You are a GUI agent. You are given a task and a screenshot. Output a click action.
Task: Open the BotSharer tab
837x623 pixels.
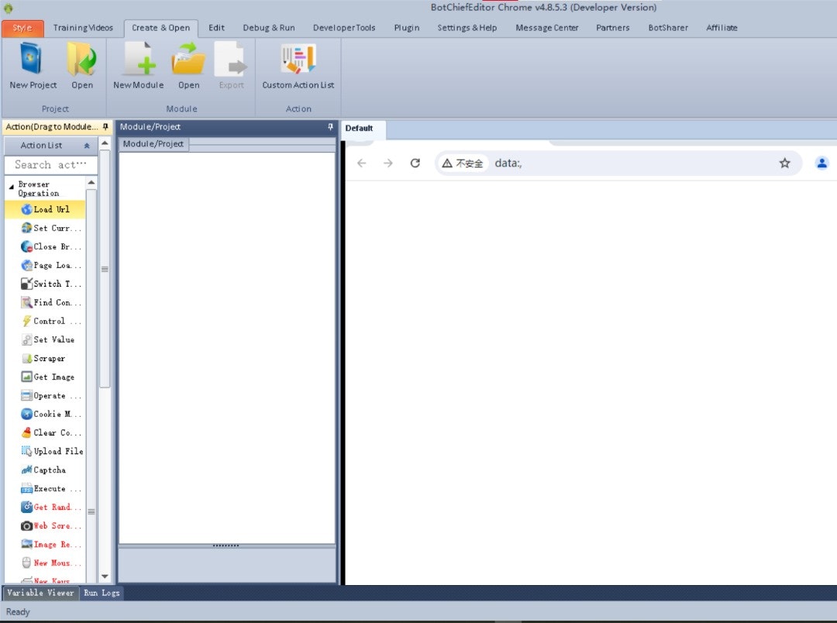[x=668, y=28]
